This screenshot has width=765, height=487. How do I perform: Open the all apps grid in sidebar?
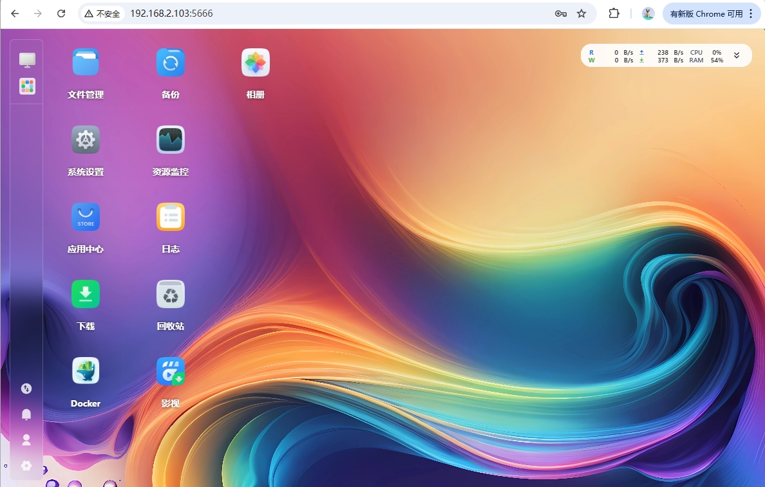pos(27,86)
